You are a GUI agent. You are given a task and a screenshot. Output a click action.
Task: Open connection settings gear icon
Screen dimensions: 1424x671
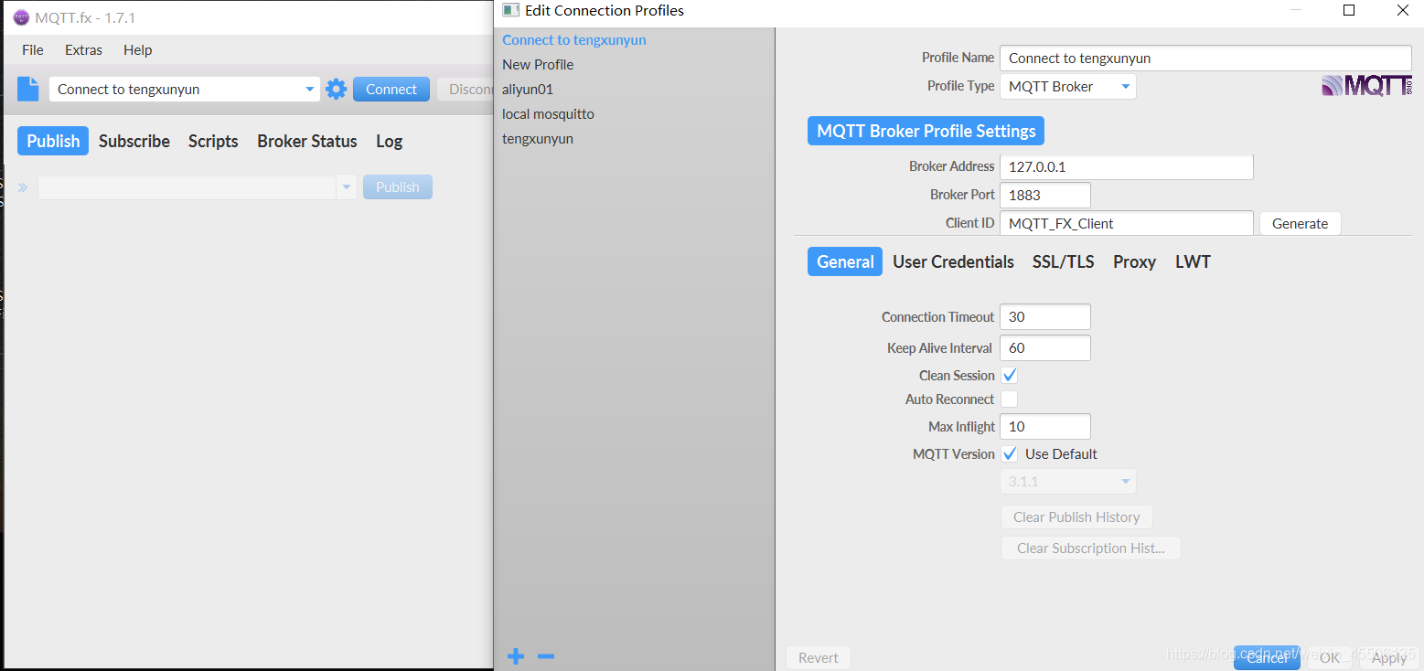point(337,89)
